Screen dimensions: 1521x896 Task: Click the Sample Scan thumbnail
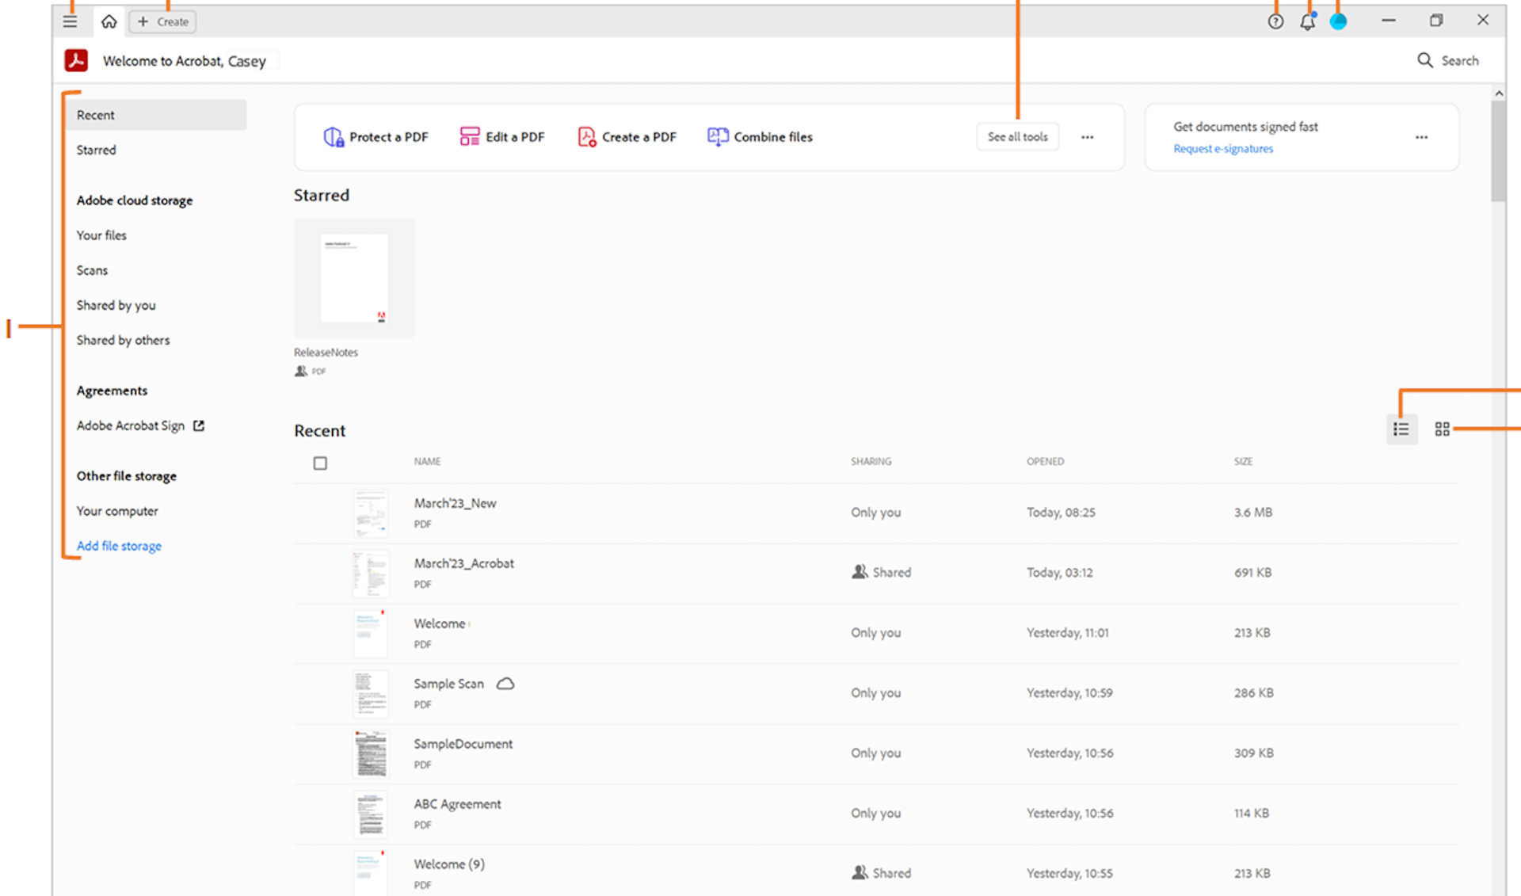click(x=370, y=693)
